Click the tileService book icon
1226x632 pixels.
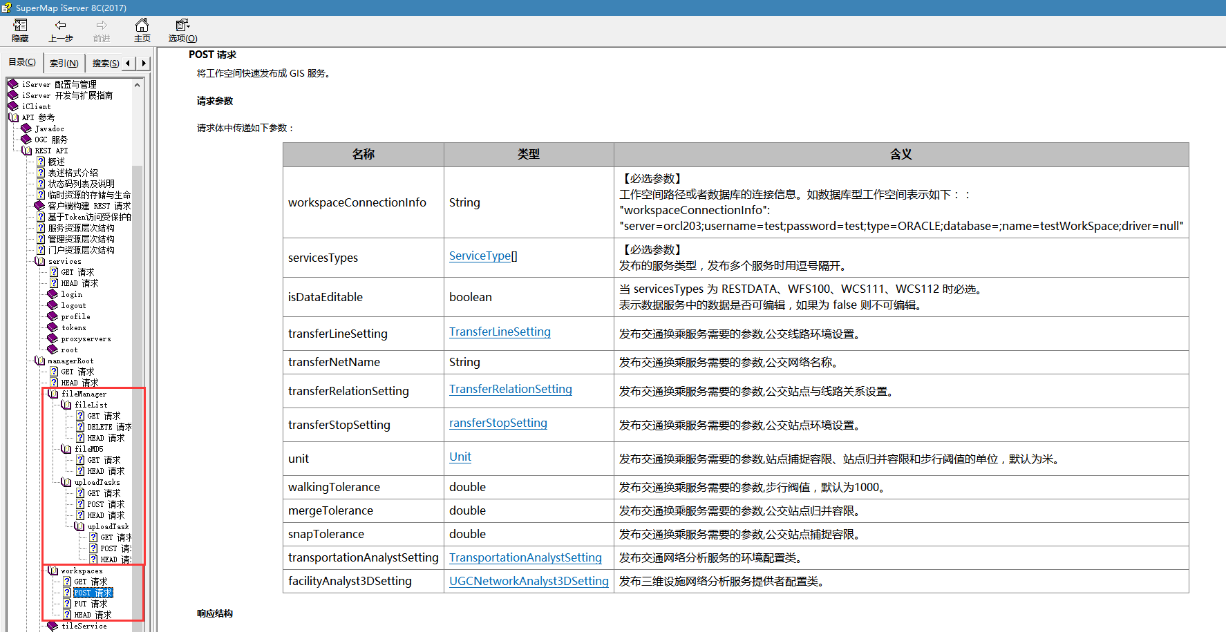[53, 626]
